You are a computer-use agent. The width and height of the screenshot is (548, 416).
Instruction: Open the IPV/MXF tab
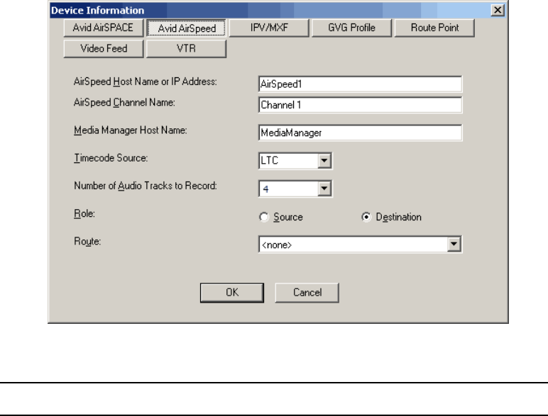(269, 28)
